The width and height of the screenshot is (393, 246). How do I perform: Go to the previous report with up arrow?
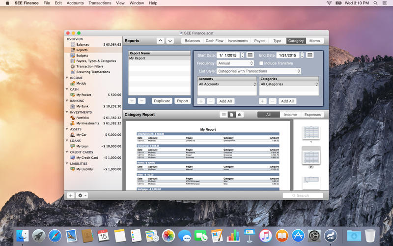(160, 41)
